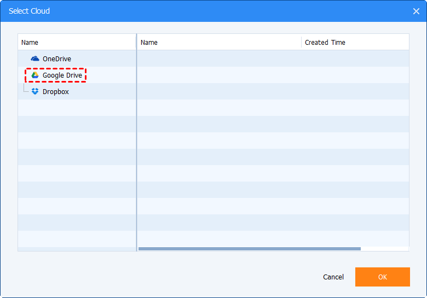Click the splitter between the two panels
Screen dimensions: 427x298
(136, 142)
